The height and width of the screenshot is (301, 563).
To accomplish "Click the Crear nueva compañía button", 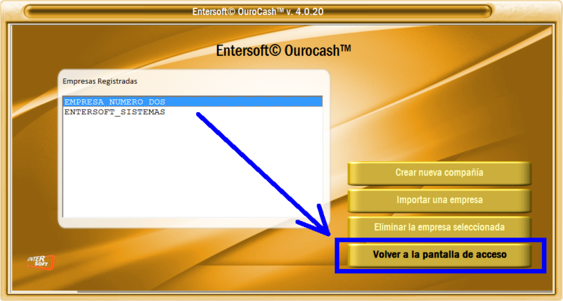I will pos(439,173).
